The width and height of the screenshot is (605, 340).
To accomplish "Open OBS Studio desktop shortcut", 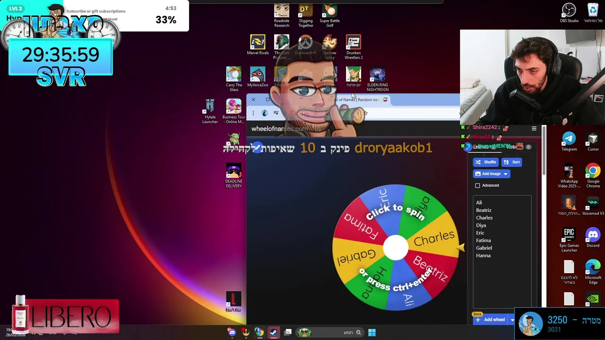I will (569, 13).
